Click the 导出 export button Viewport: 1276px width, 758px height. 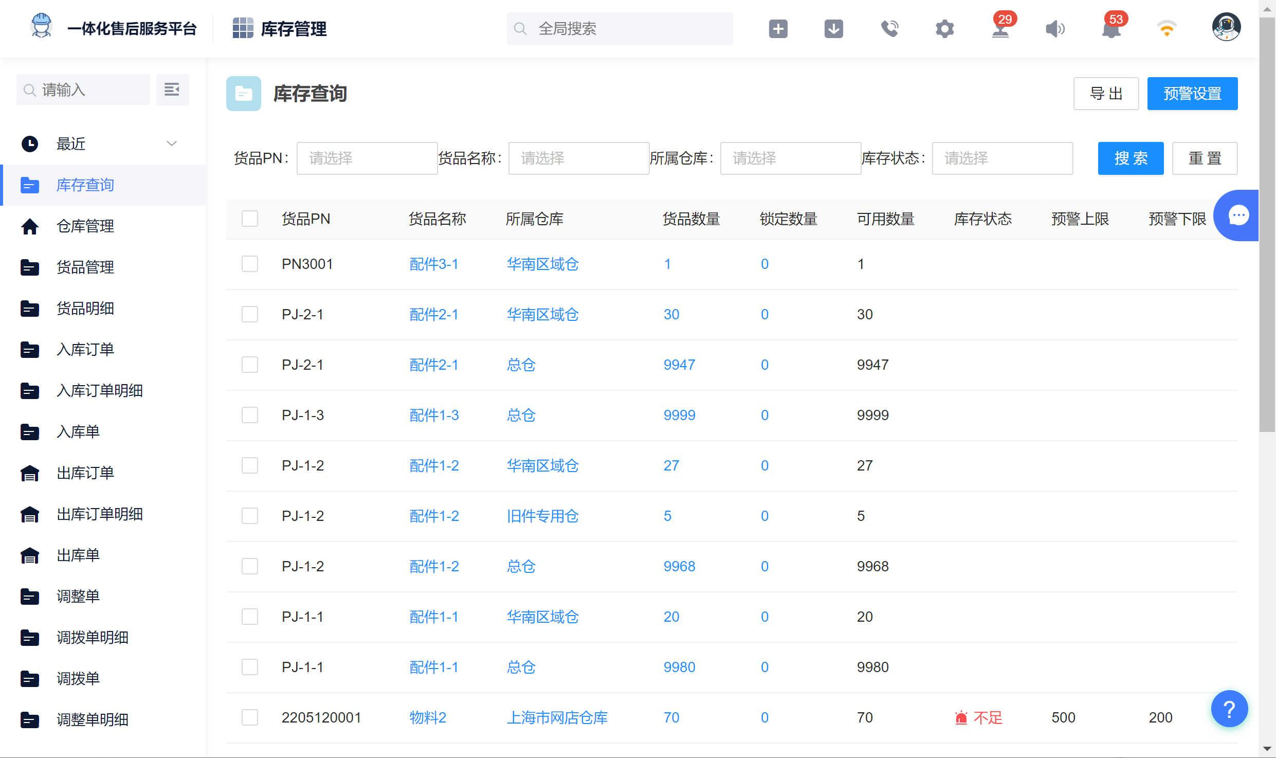click(x=1106, y=93)
